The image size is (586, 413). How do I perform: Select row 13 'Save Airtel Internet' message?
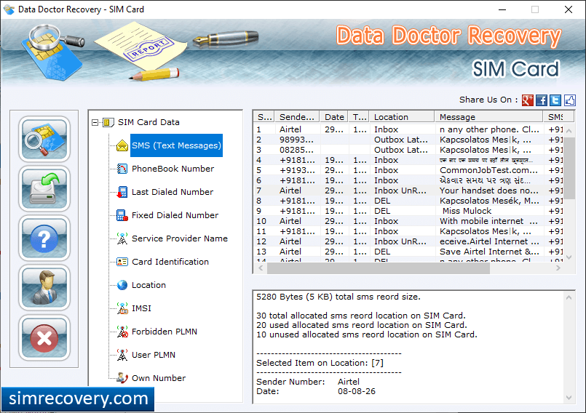pos(408,252)
